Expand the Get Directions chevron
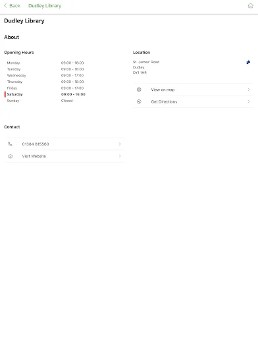The height and width of the screenshot is (337, 258). [249, 101]
